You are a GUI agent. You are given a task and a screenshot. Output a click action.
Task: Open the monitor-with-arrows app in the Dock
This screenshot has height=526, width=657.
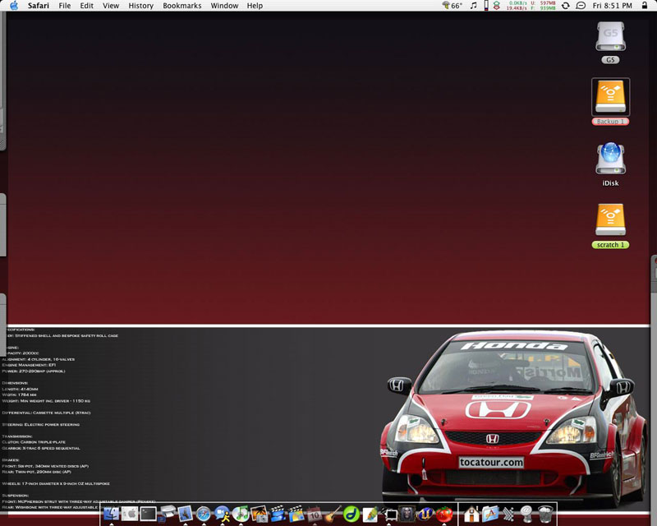pyautogui.click(x=388, y=514)
